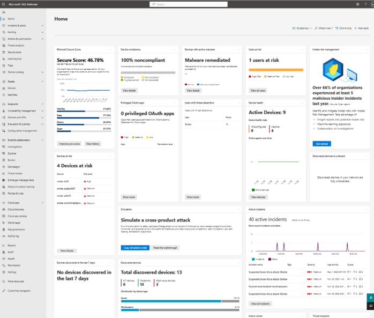This screenshot has height=318, width=374.
Task: Expand Actions & submissions chevron
Action: pos(42,39)
